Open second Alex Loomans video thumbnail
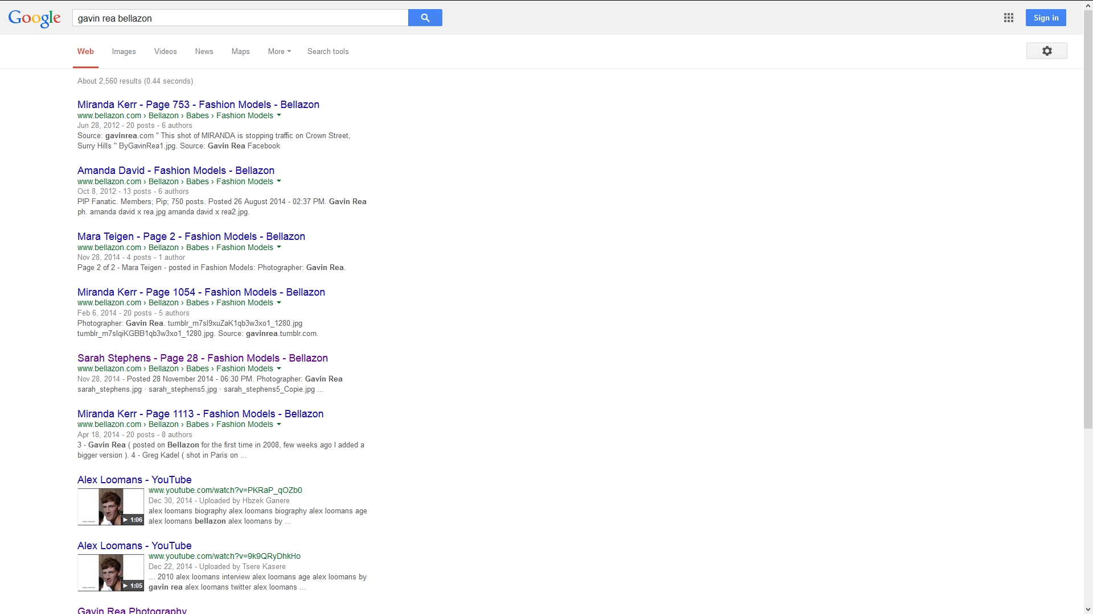The image size is (1093, 614). pyautogui.click(x=110, y=572)
